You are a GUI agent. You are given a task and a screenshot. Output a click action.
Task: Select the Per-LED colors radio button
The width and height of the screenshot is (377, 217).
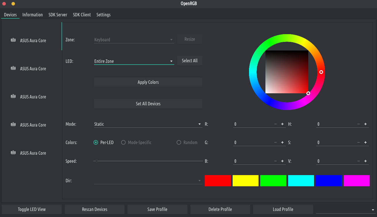click(x=96, y=142)
